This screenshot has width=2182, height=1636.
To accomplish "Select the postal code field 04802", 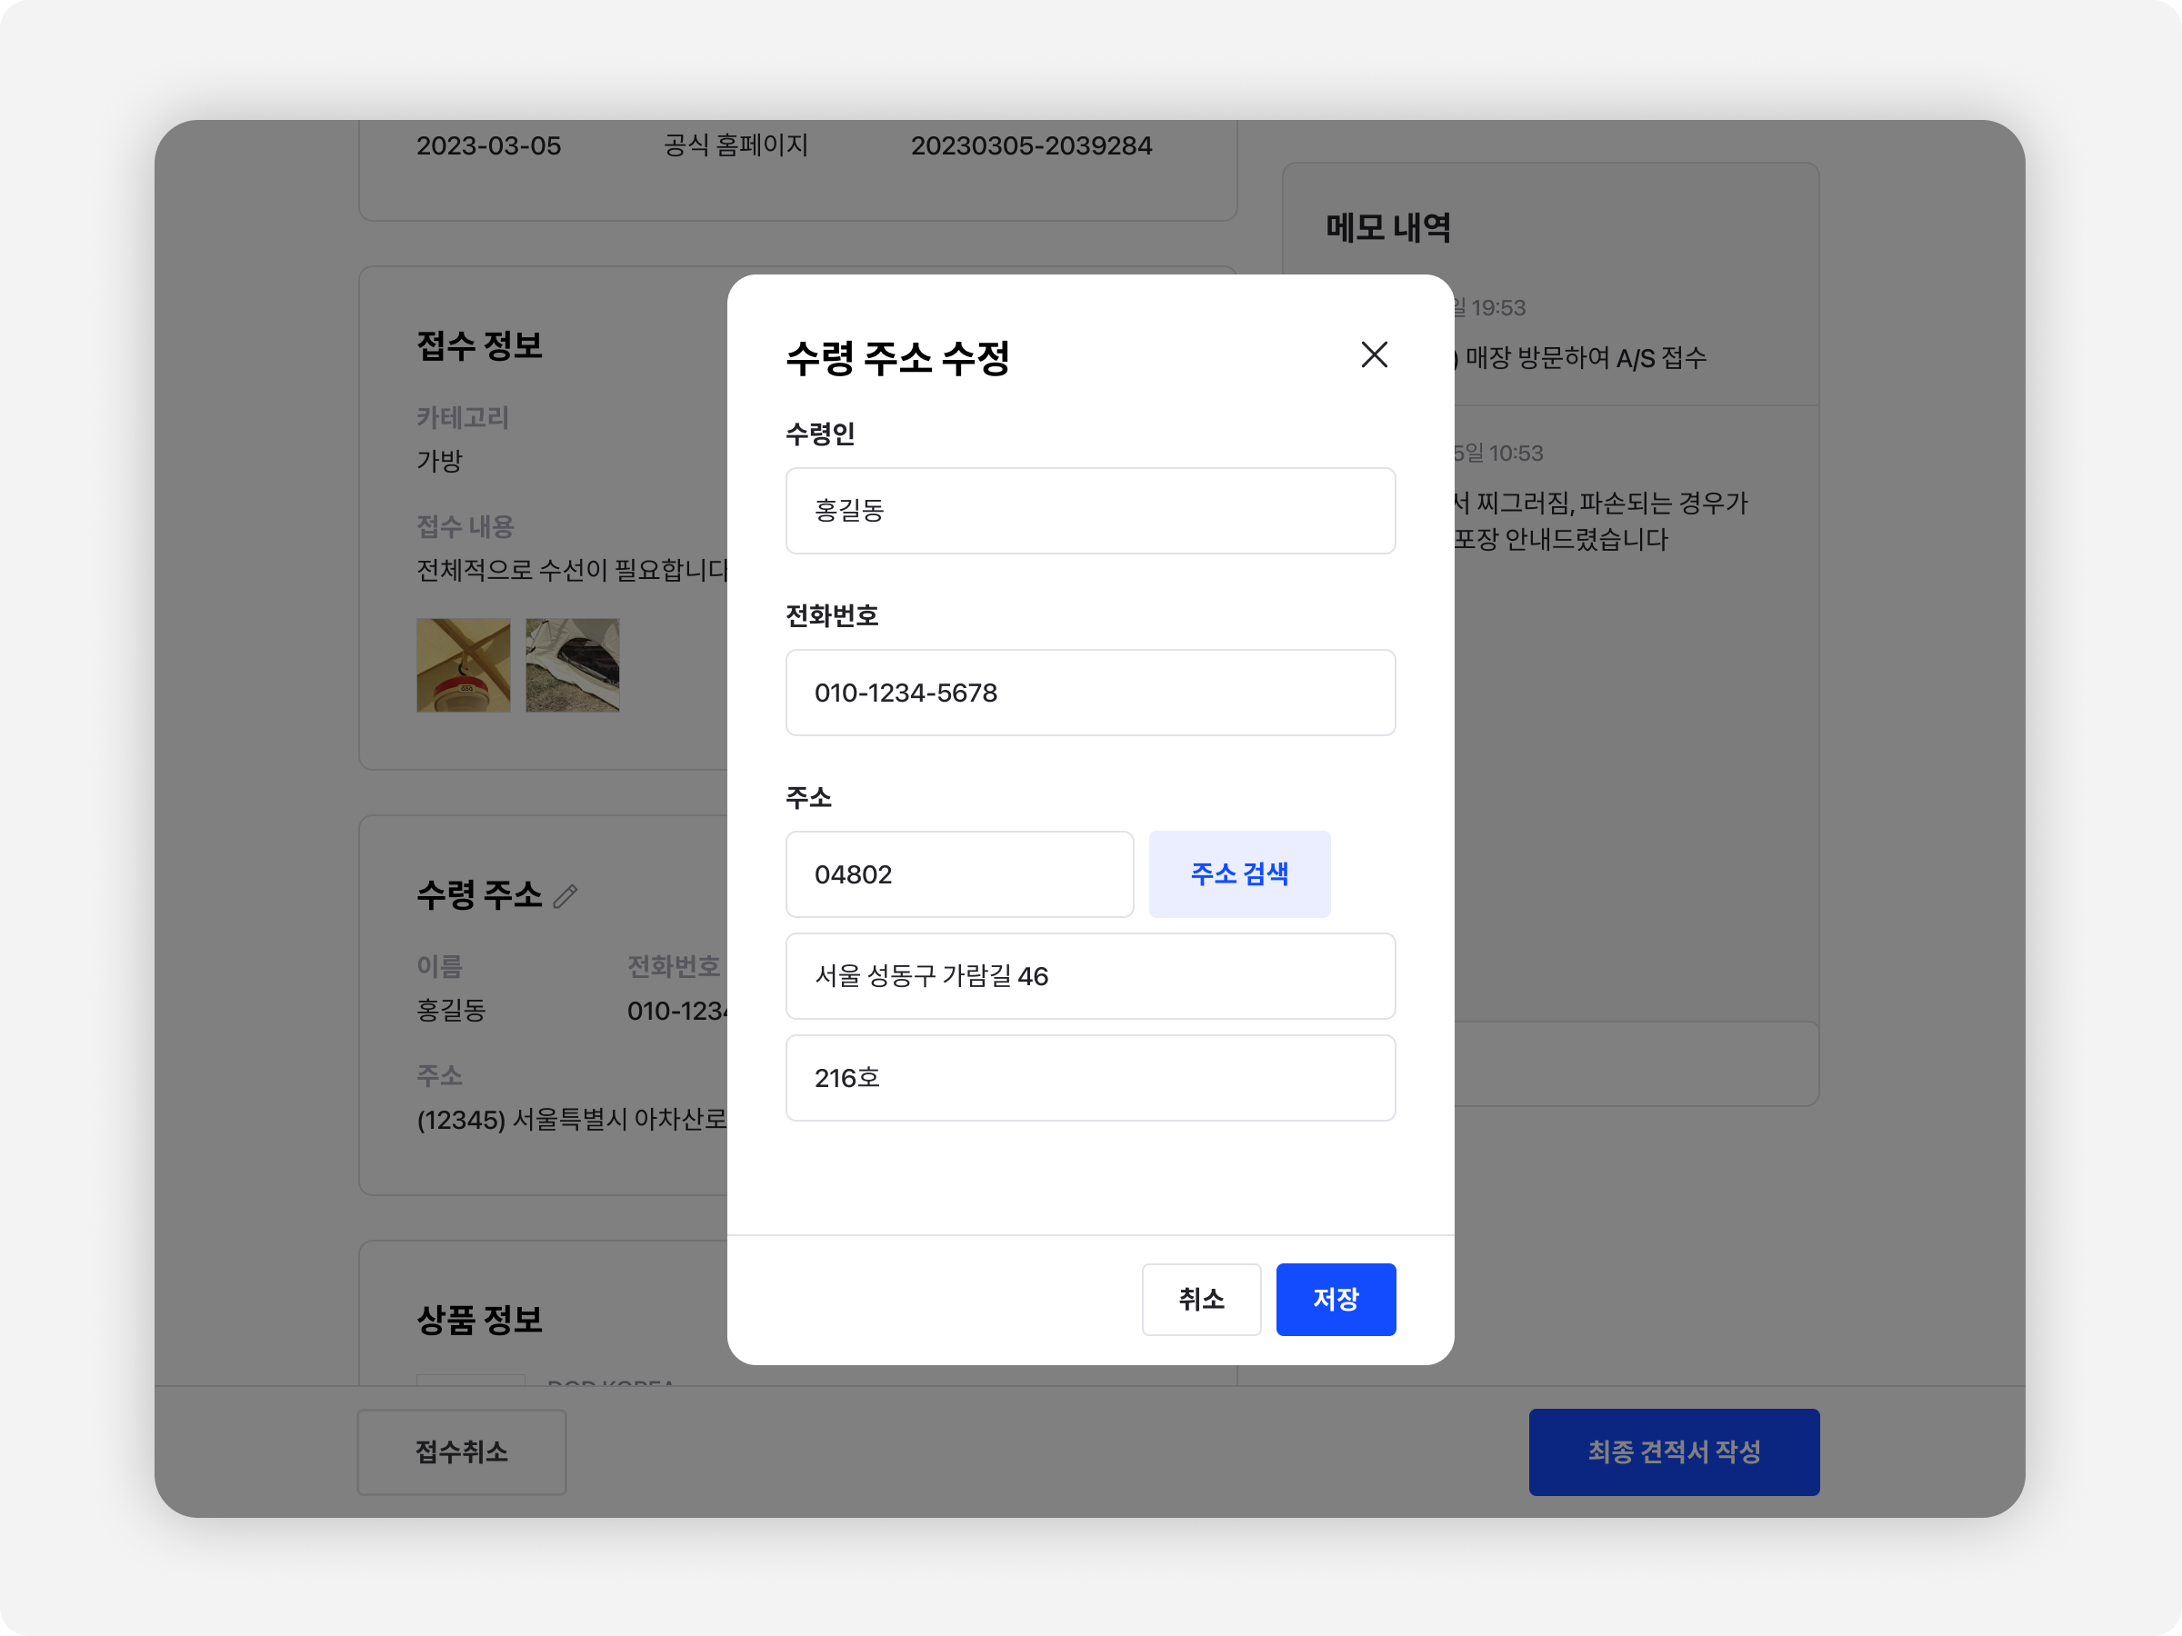I will tap(959, 873).
